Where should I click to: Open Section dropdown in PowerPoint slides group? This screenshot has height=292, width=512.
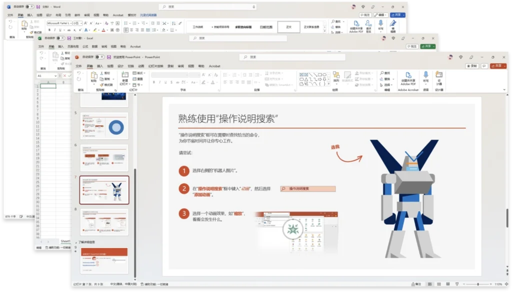(138, 85)
